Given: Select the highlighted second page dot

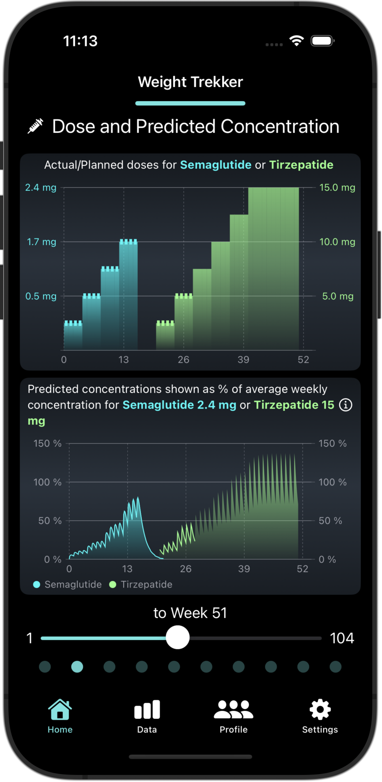Looking at the screenshot, I should pyautogui.click(x=77, y=667).
